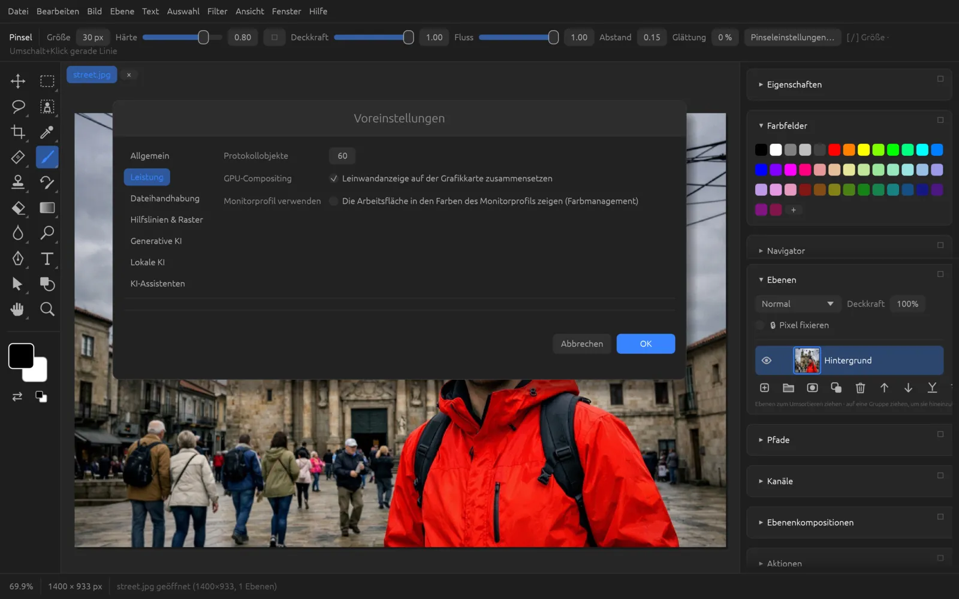The width and height of the screenshot is (959, 599).
Task: Select the Text tool
Action: click(x=47, y=258)
